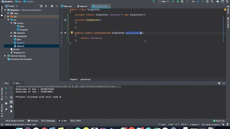Open the Messages tool window
The image size is (230, 129).
pyautogui.click(x=48, y=121)
